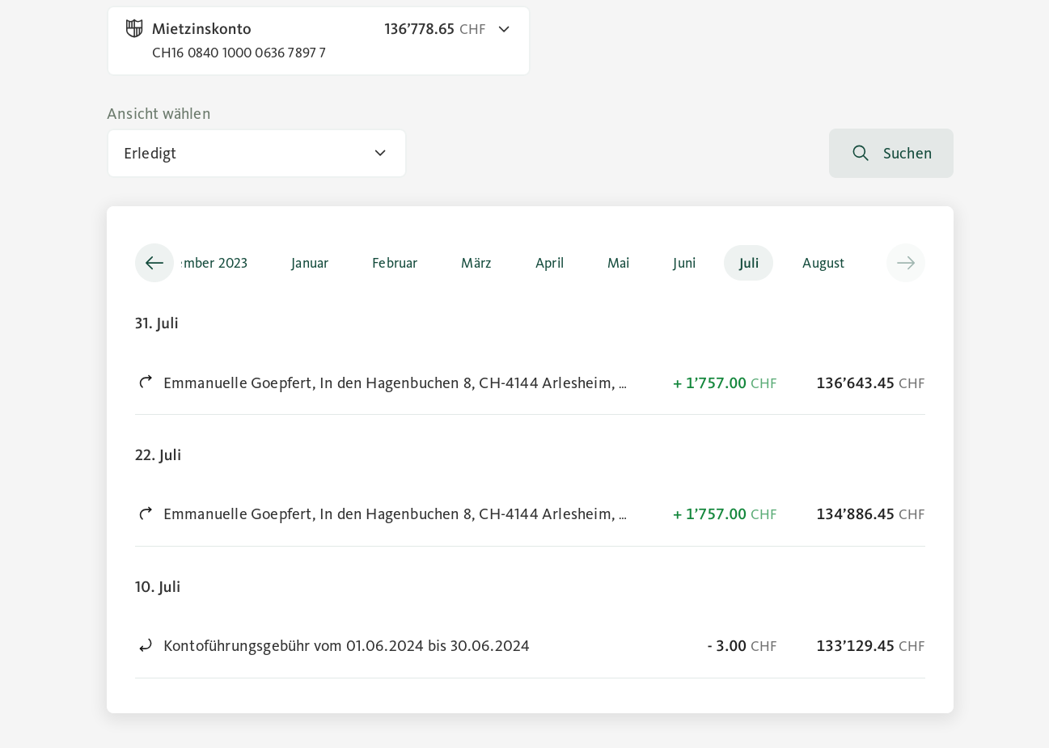Open the Erledigt view dropdown
This screenshot has width=1049, height=748.
[256, 154]
